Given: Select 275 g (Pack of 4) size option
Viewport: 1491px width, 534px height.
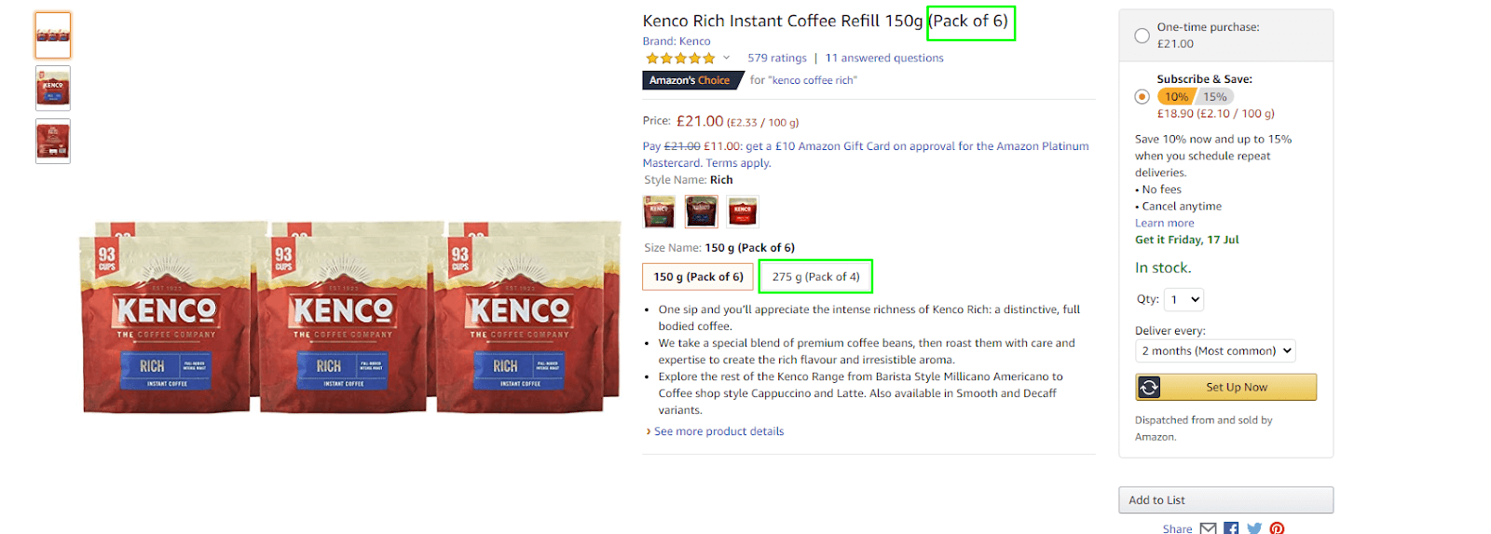Looking at the screenshot, I should coord(815,277).
